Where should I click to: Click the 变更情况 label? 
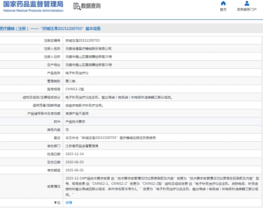(x=54, y=186)
